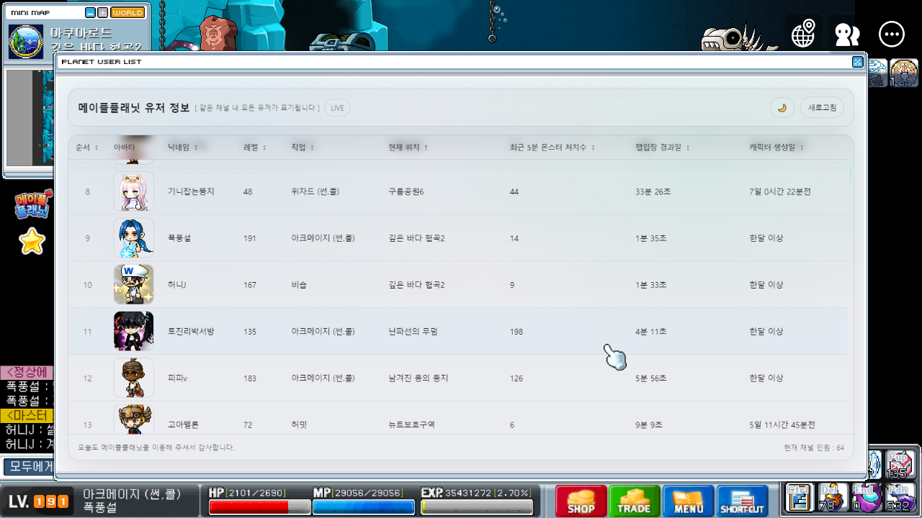Sort by 닉네임 column
Image resolution: width=922 pixels, height=518 pixels.
[183, 147]
